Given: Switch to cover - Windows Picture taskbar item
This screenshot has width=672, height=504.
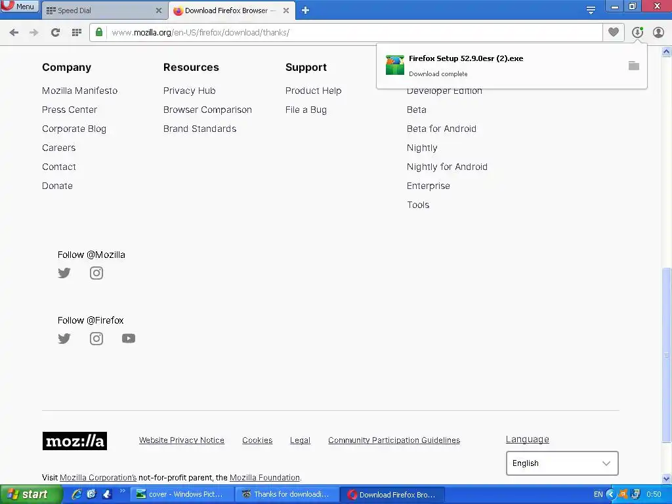Looking at the screenshot, I should (x=182, y=495).
